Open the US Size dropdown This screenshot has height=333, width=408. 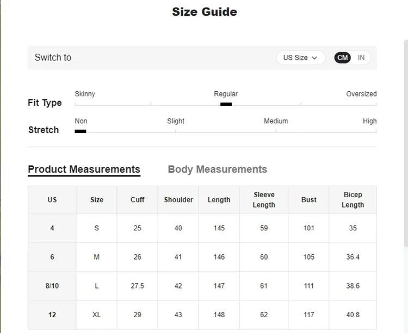[x=300, y=58]
